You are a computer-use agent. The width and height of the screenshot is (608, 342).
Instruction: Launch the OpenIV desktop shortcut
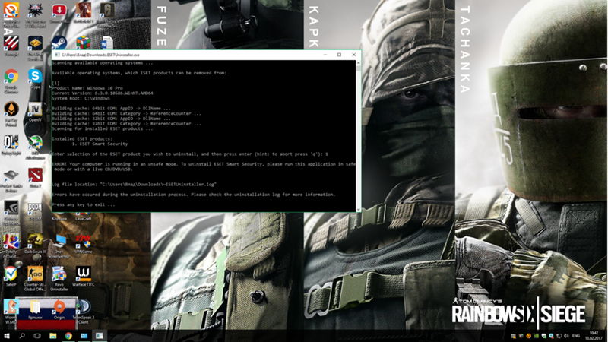pyautogui.click(x=35, y=112)
